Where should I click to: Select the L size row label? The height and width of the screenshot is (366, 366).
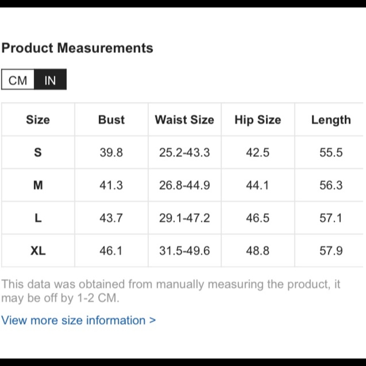(x=38, y=218)
